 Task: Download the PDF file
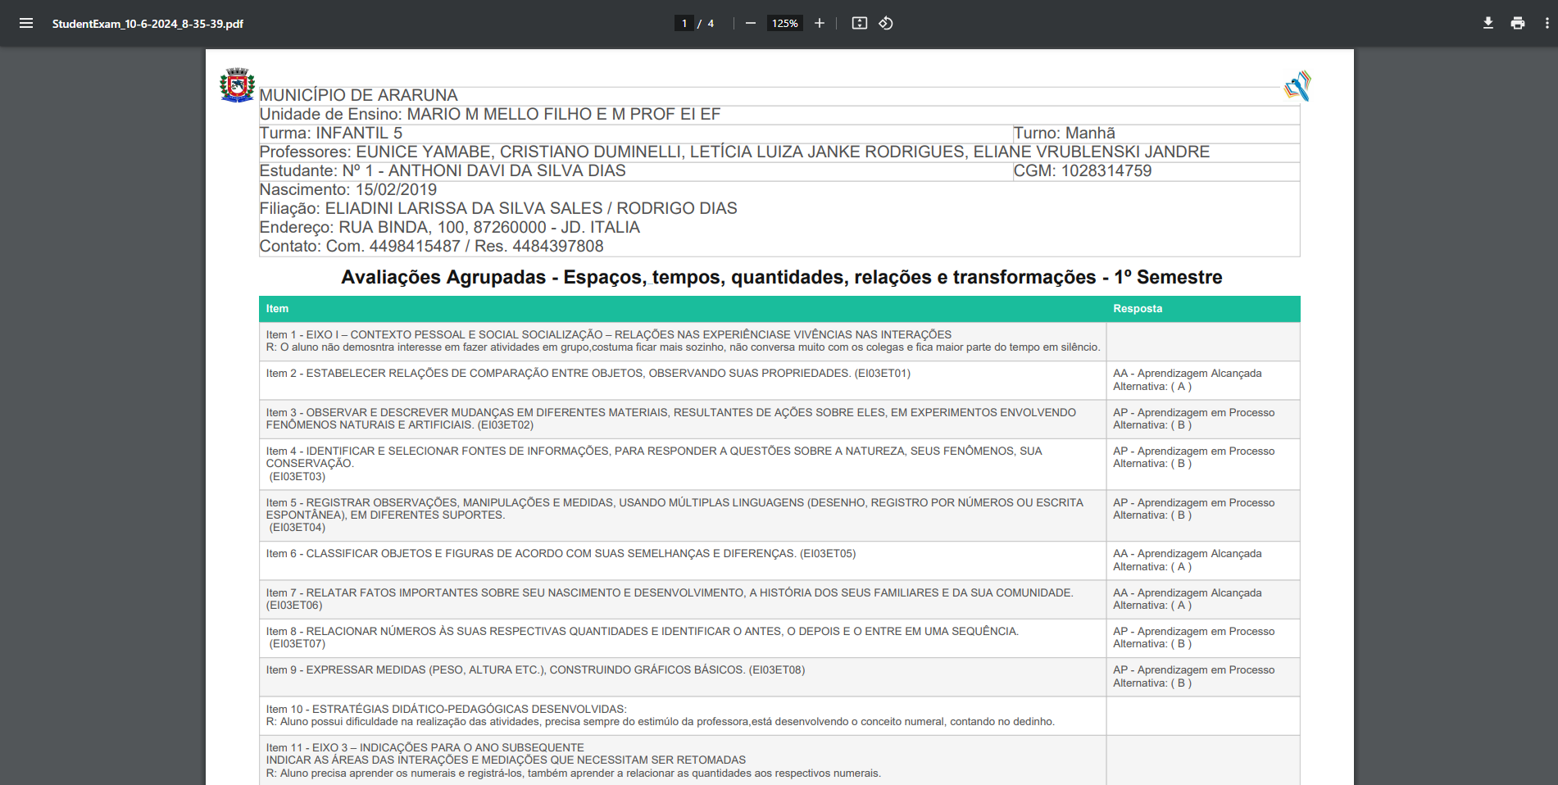point(1488,23)
